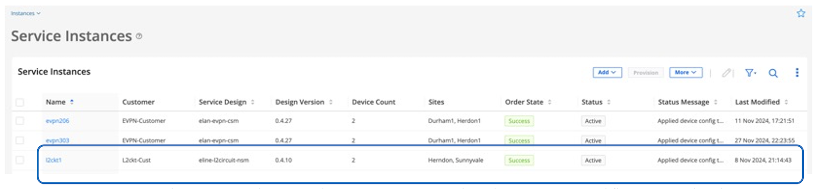This screenshot has width=817, height=189.
Task: Click 8 Nov 2024, 21:14:43 timestamp
Action: pyautogui.click(x=763, y=160)
